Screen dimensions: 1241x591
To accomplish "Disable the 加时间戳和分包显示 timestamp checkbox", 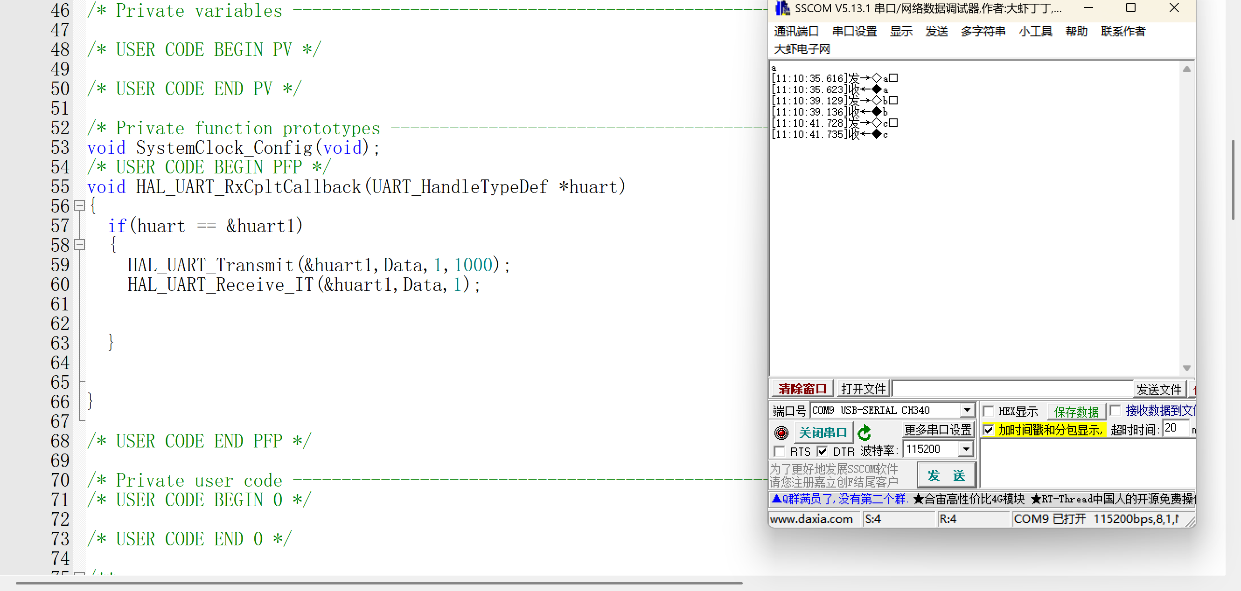I will pyautogui.click(x=989, y=429).
